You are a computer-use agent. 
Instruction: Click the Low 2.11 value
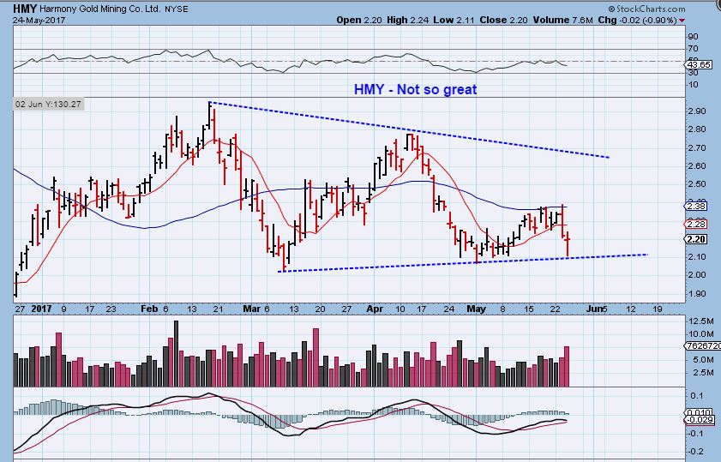(x=454, y=20)
